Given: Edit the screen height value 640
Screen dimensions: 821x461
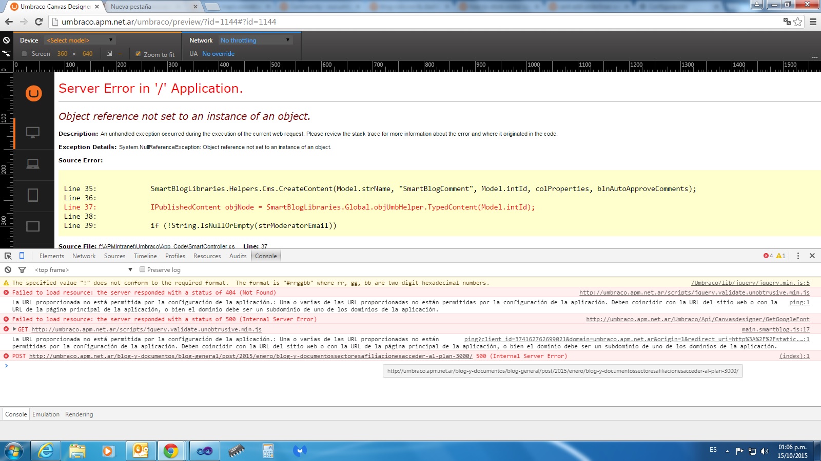Looking at the screenshot, I should point(87,53).
